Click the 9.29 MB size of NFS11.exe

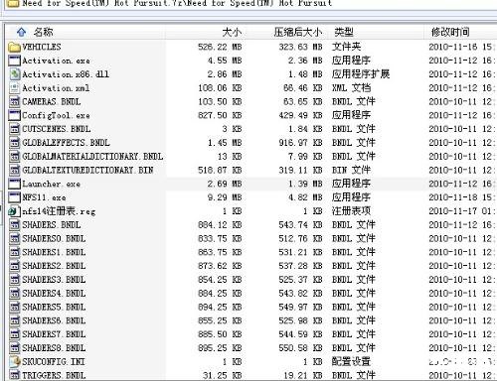tap(225, 197)
